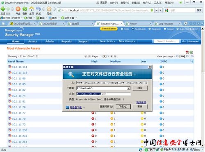Click the 浏览 browse button
The width and height of the screenshot is (205, 152).
tap(140, 88)
